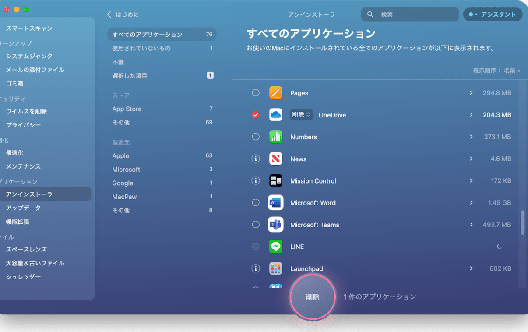
Task: Click the Pages app icon
Action: coord(275,93)
